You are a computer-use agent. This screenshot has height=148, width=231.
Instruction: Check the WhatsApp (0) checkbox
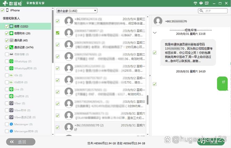tap(7, 61)
